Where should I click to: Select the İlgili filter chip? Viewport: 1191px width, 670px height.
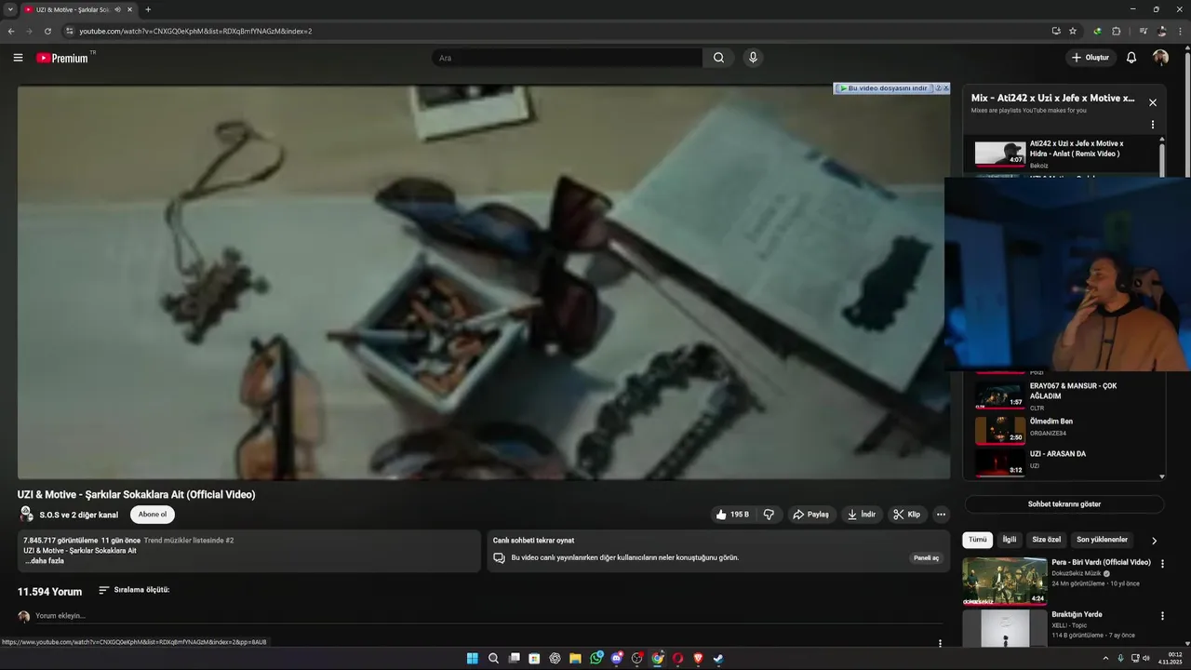(x=1010, y=540)
